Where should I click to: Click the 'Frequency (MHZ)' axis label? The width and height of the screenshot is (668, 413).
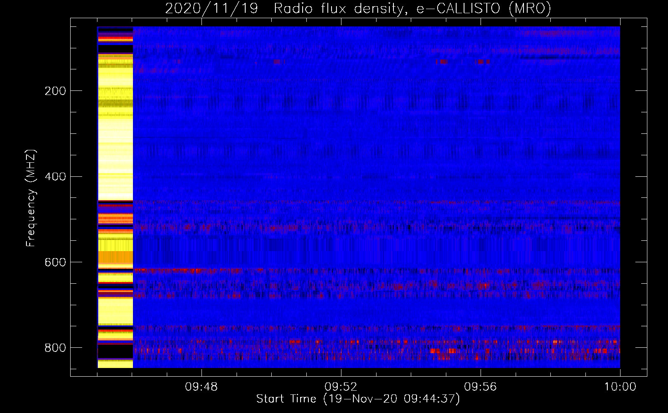pos(31,198)
